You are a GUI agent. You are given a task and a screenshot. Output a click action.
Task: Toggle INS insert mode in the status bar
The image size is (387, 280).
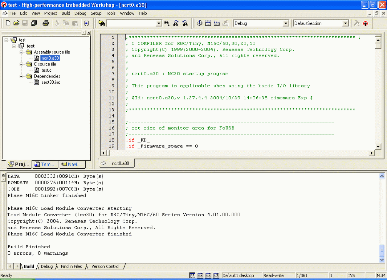351,275
